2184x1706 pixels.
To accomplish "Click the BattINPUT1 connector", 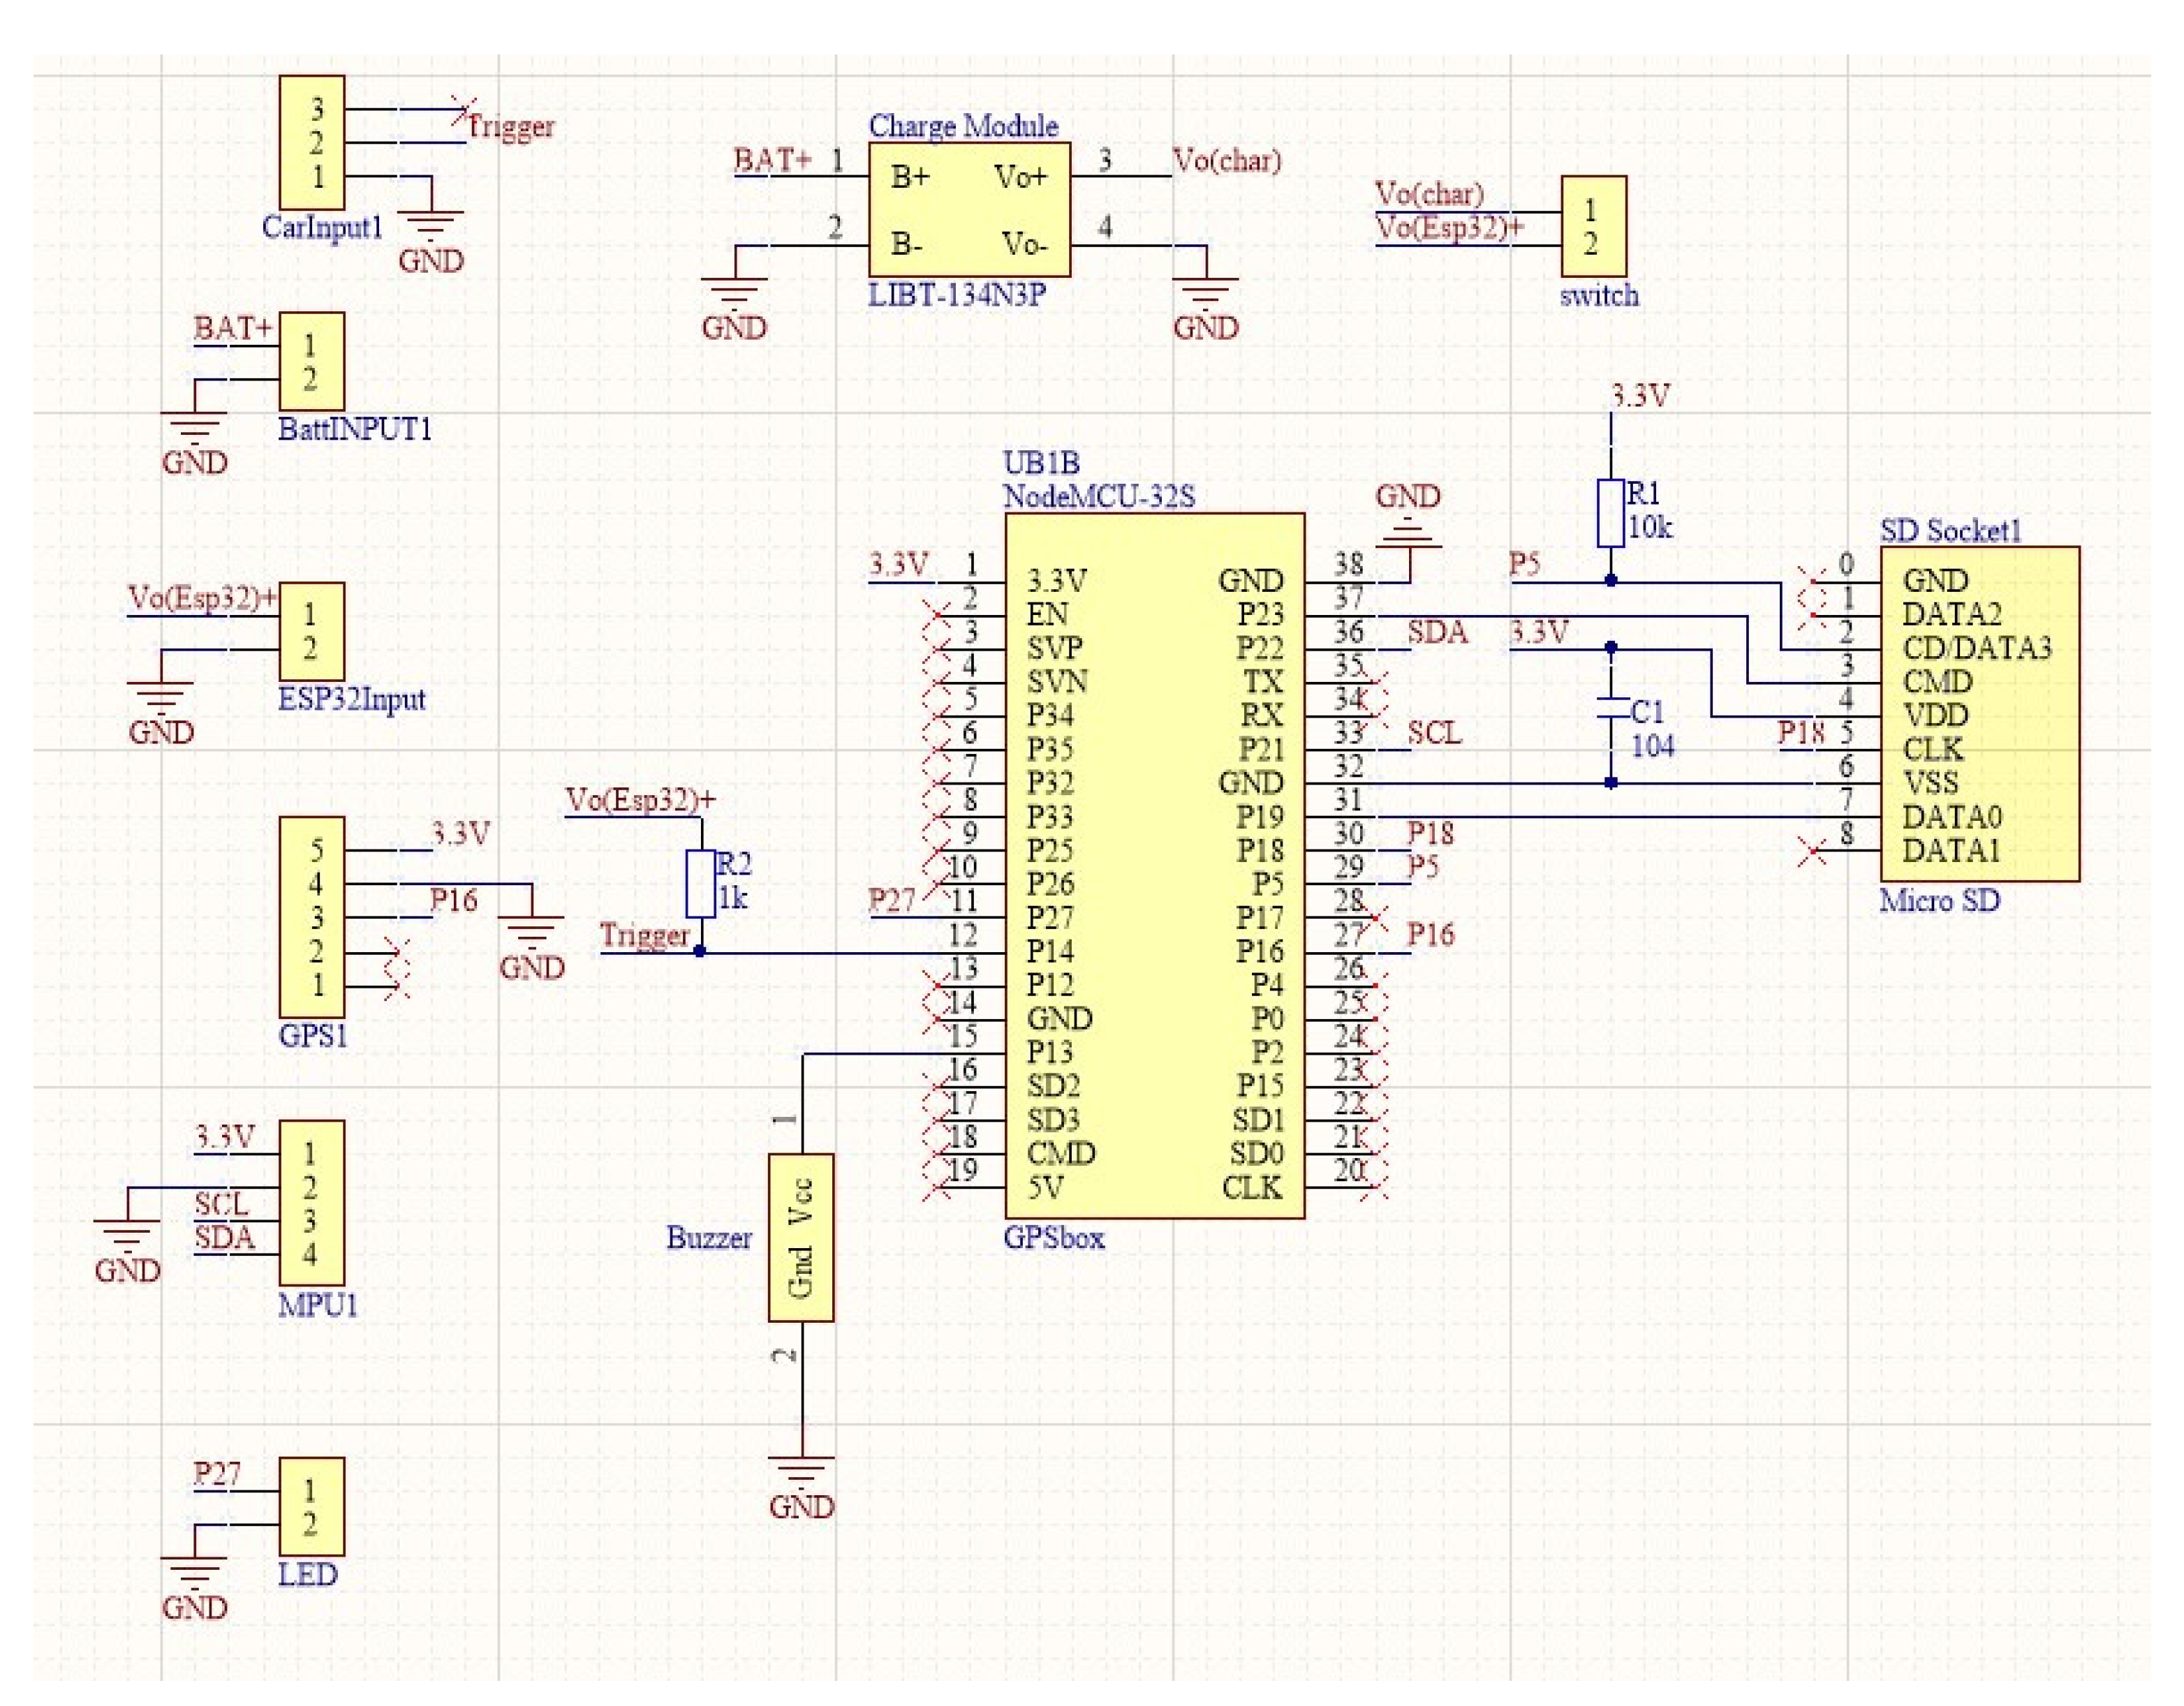I will [x=311, y=361].
